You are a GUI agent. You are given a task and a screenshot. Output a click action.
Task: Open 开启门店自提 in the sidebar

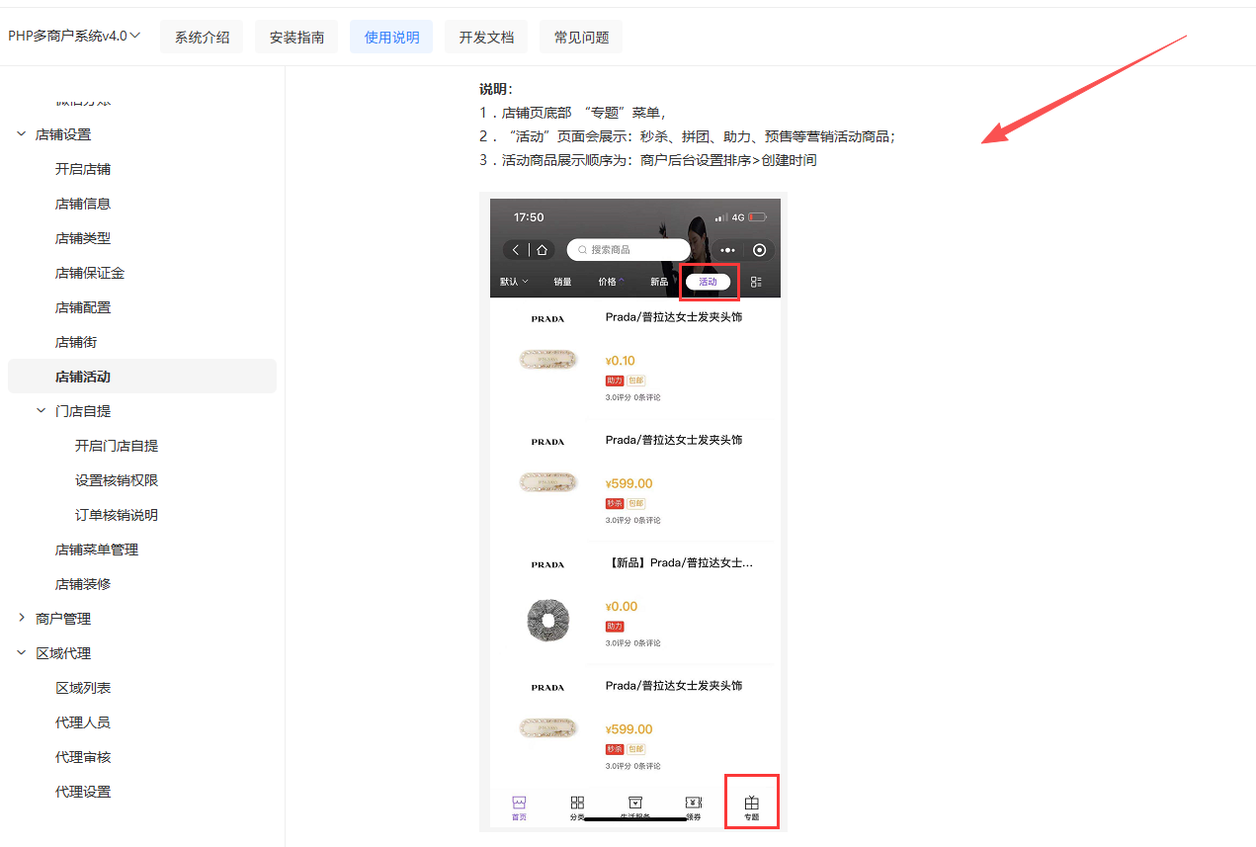[x=117, y=446]
